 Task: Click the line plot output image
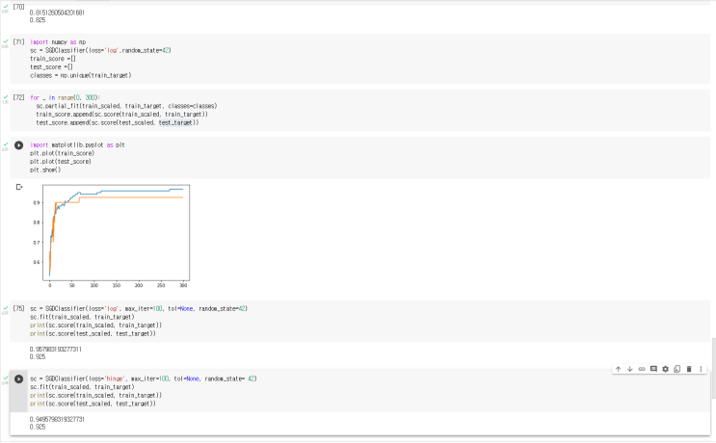pos(112,236)
